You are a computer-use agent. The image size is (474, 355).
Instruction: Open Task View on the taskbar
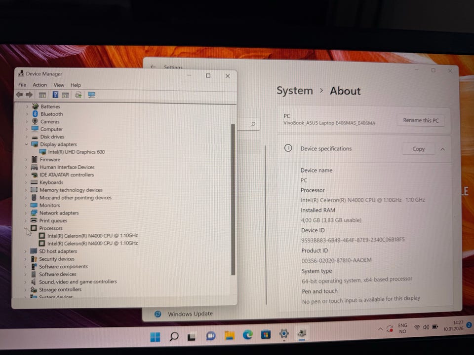[192, 336]
